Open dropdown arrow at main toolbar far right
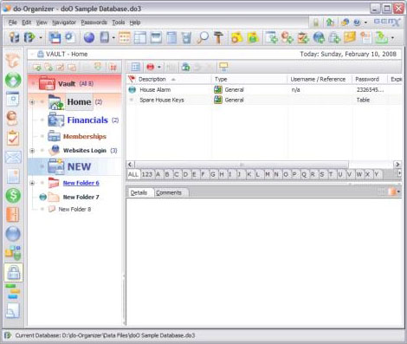The height and width of the screenshot is (344, 407). click(392, 38)
